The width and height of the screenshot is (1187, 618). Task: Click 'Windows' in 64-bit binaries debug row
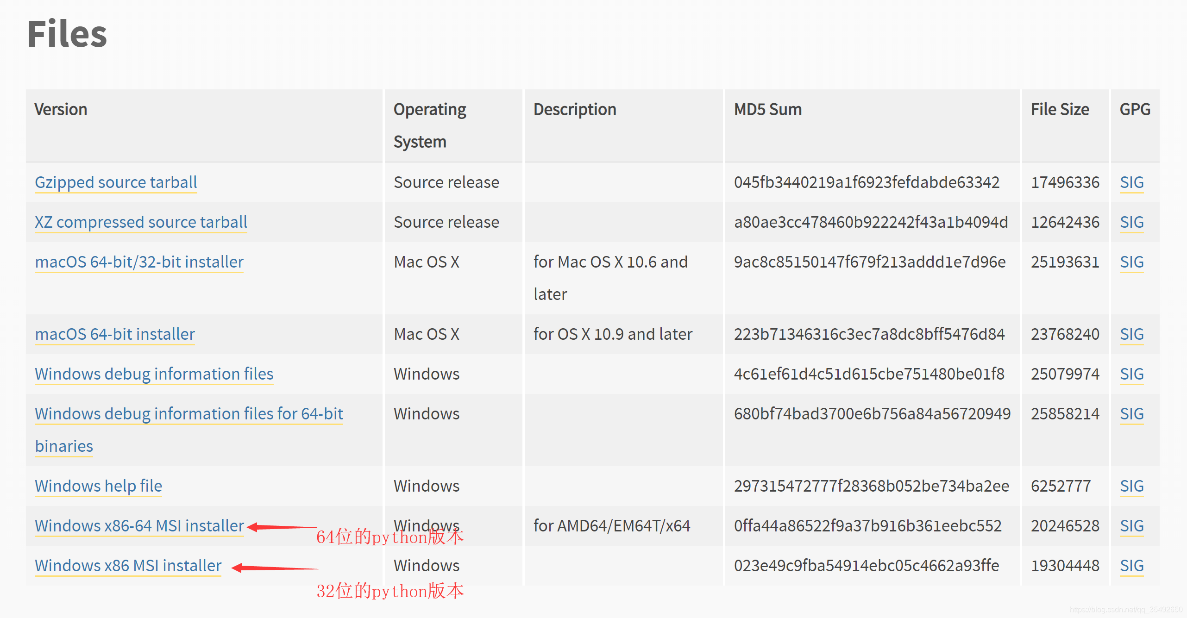[427, 414]
